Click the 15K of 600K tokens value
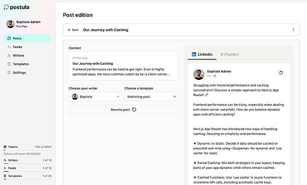The width and height of the screenshot is (307, 185). [x=43, y=147]
